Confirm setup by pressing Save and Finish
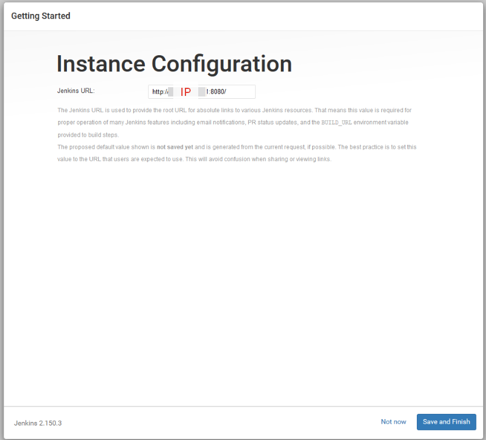The image size is (486, 440). point(446,422)
